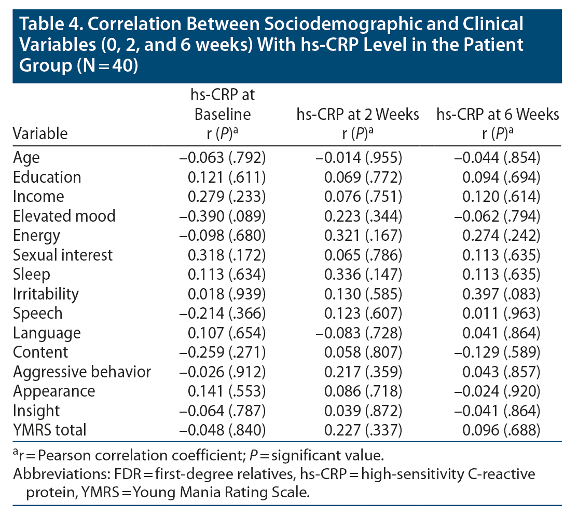Click the Energy 2-week value 0.321 (.167)
The height and width of the screenshot is (517, 578).
(363, 236)
